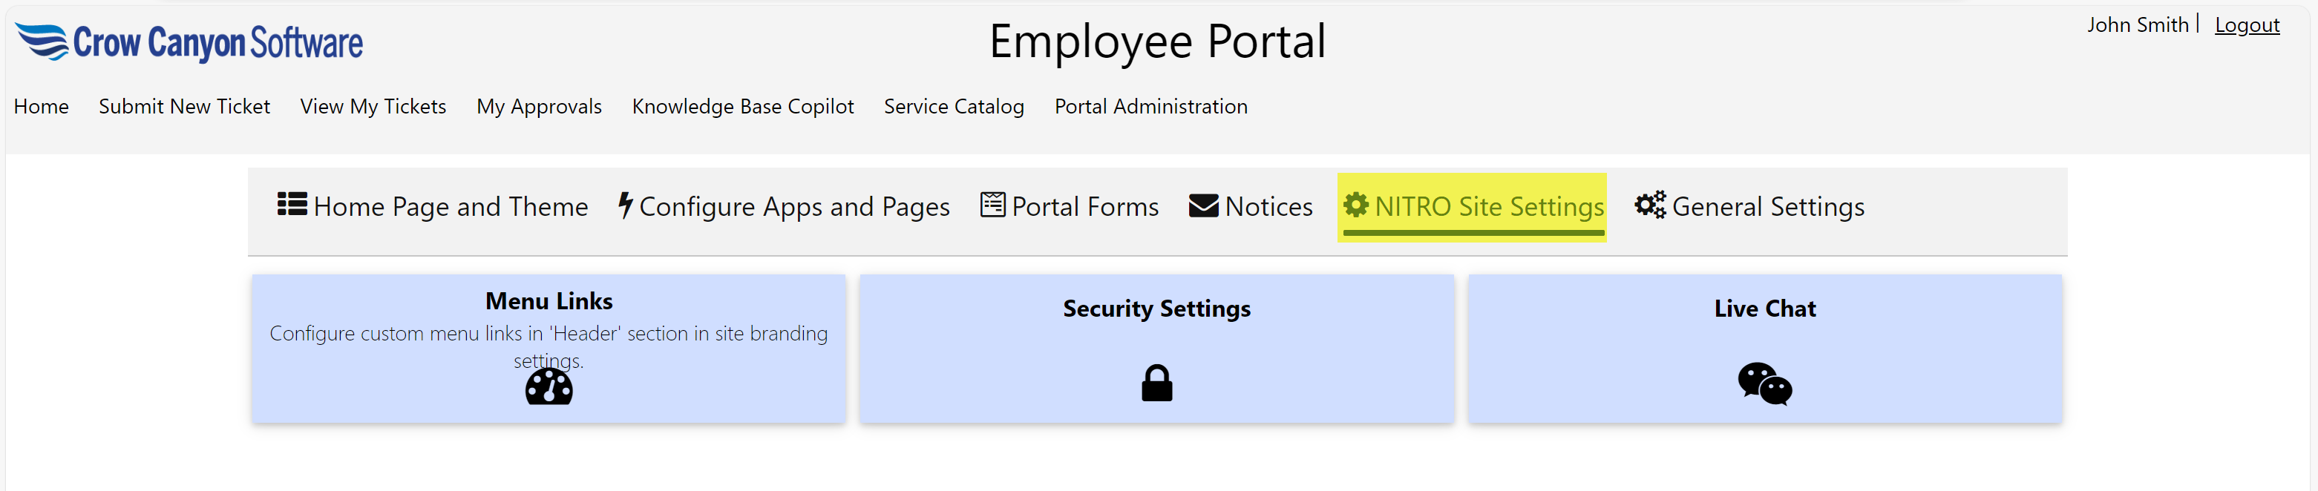Select Portal Administration from the navigation
The height and width of the screenshot is (491, 2318).
(1152, 106)
